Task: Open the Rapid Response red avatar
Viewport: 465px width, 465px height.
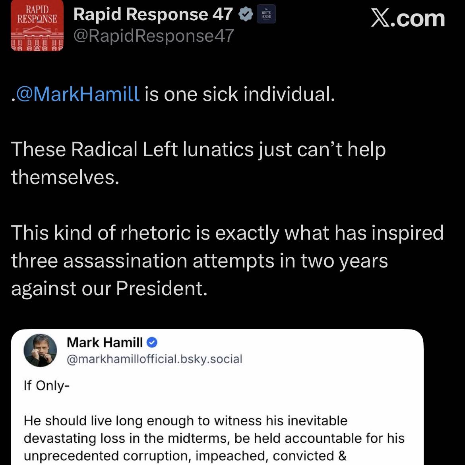Action: click(x=37, y=25)
